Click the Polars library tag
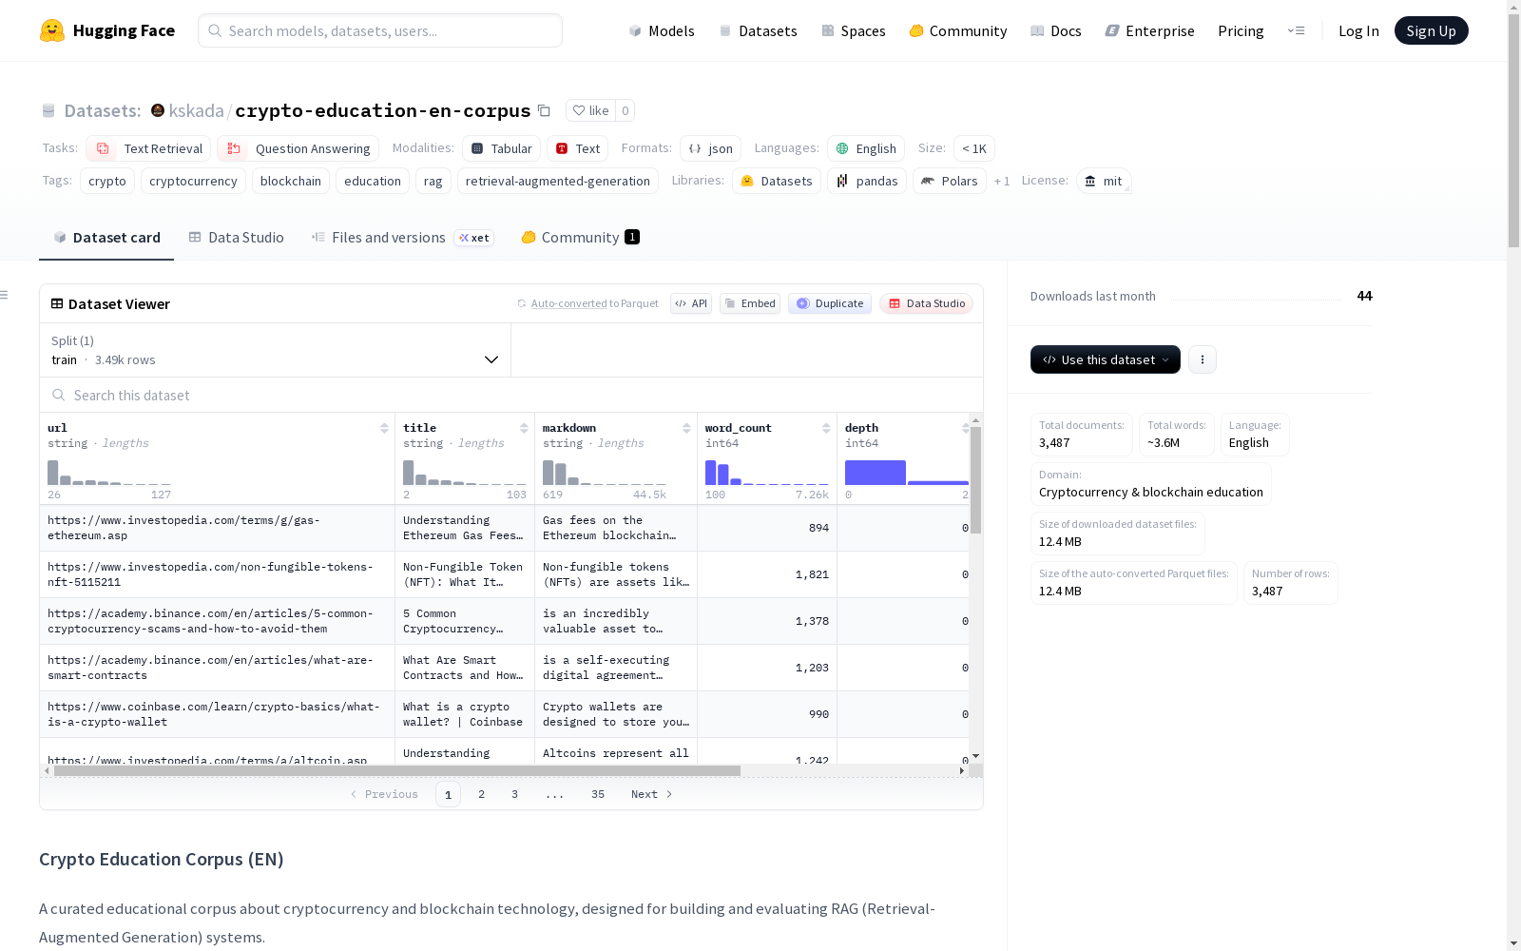Screen dimensions: 1521x951 950,181
